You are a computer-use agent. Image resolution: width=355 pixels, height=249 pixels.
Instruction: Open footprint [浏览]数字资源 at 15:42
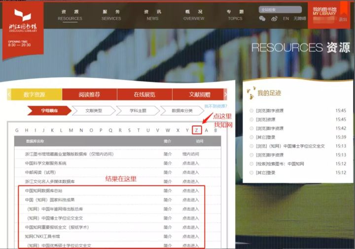pyautogui.click(x=269, y=128)
